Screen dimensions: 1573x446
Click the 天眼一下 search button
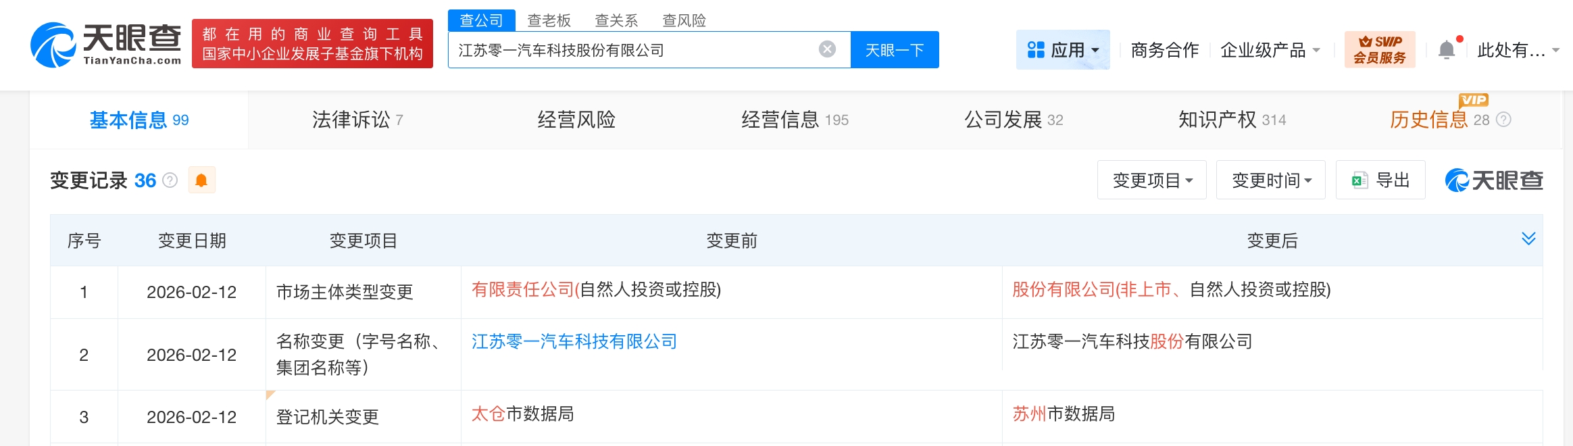coord(894,50)
